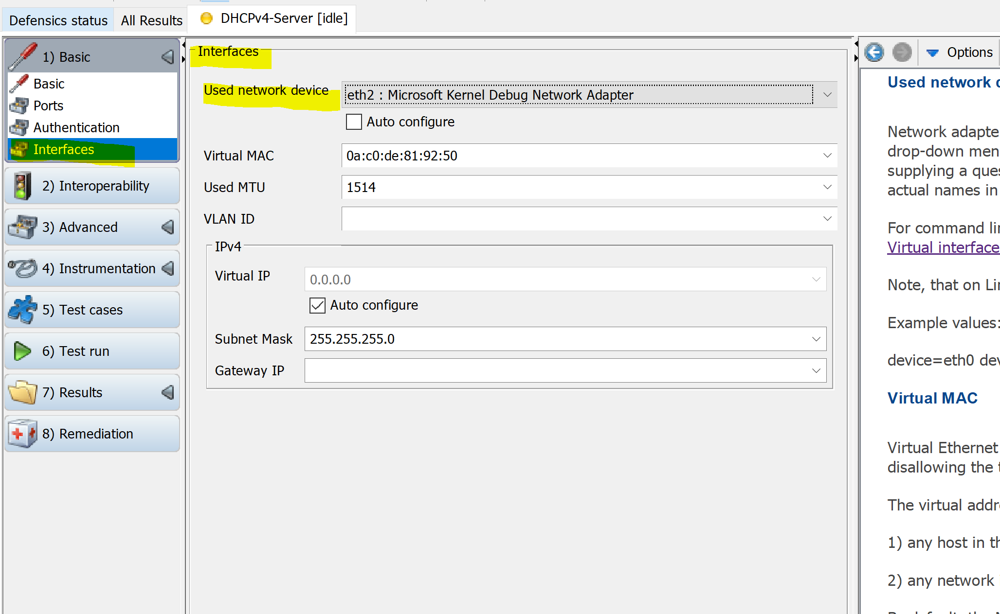Uncheck IPv4 Auto configure checkbox
The height and width of the screenshot is (614, 1000).
[x=317, y=305]
